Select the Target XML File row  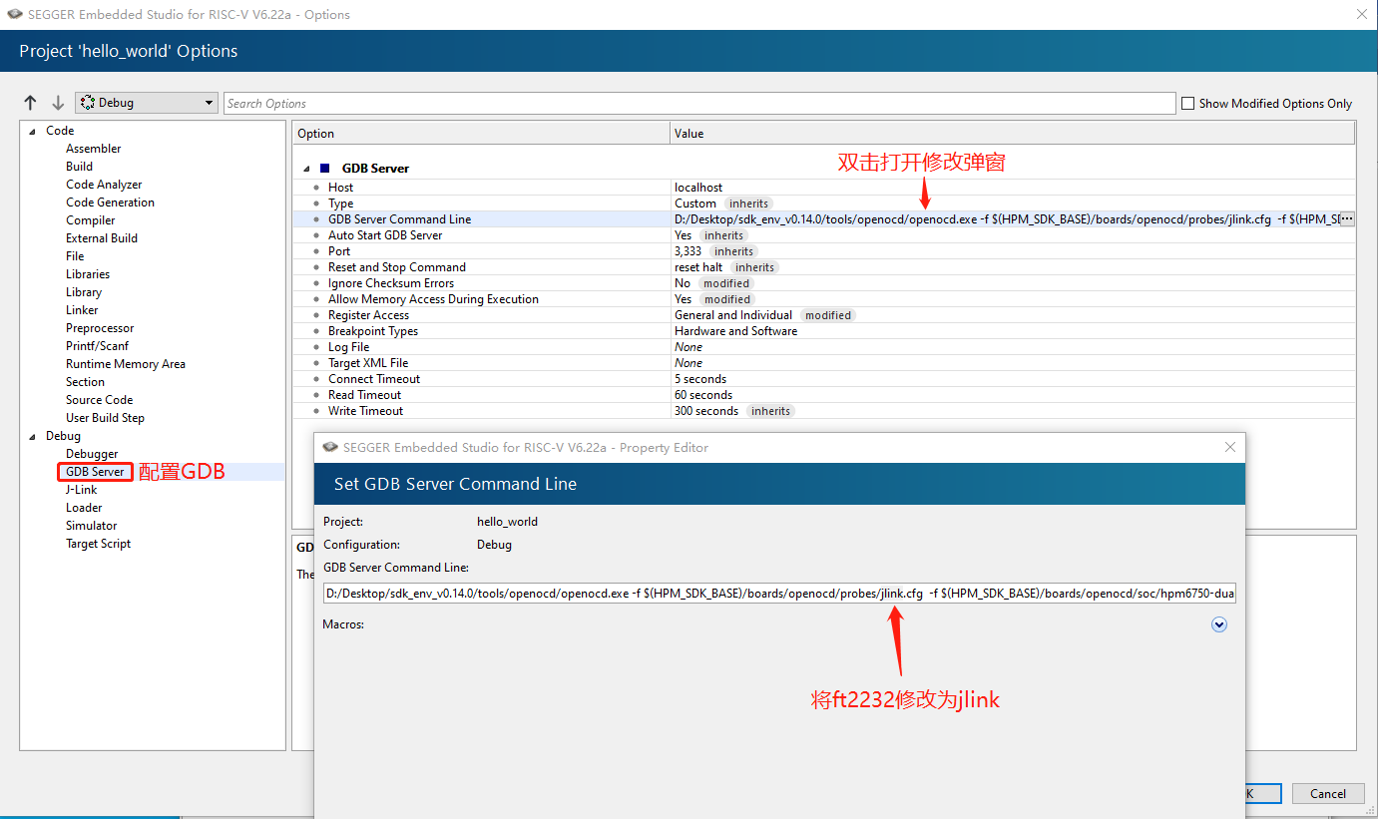pyautogui.click(x=824, y=363)
